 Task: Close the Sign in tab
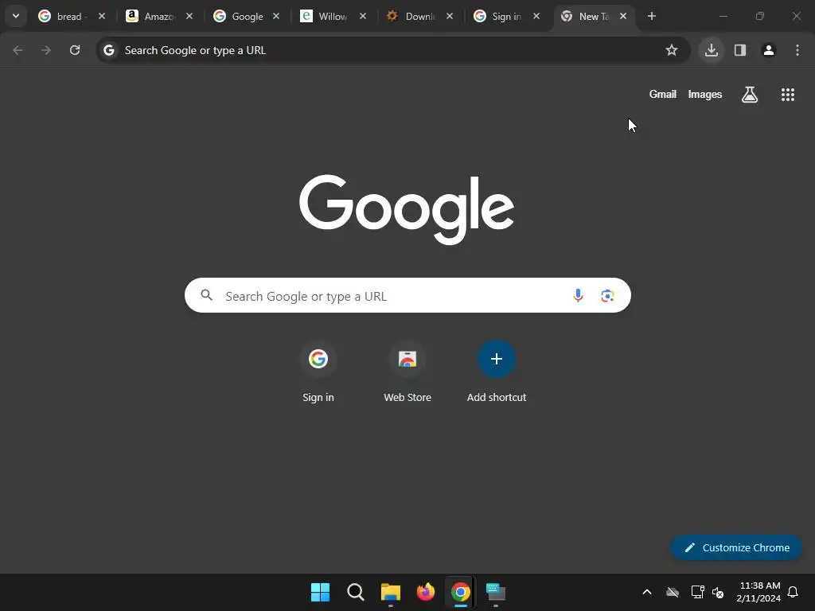[536, 16]
